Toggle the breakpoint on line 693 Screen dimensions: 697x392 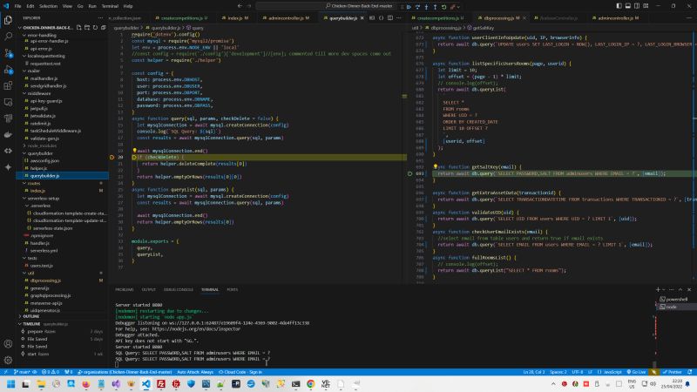point(409,173)
